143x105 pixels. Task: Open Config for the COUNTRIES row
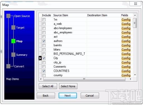click(x=126, y=71)
